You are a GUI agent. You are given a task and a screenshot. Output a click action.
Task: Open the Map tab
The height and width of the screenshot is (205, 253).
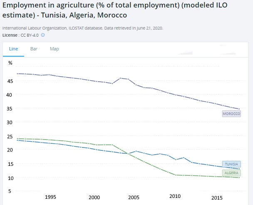[x=55, y=49]
